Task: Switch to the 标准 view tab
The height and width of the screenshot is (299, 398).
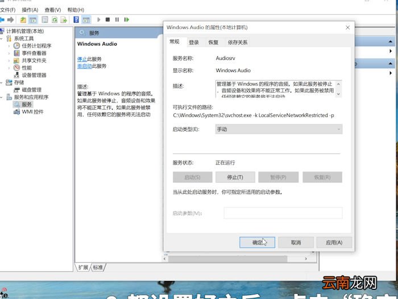Action: point(98,267)
